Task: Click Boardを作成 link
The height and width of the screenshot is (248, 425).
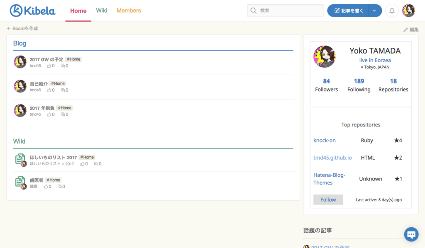Action: (25, 29)
